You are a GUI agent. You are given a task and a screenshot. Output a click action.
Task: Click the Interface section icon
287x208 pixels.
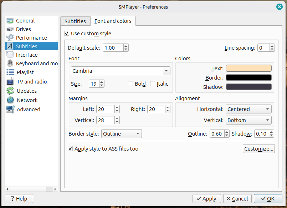tap(10, 55)
